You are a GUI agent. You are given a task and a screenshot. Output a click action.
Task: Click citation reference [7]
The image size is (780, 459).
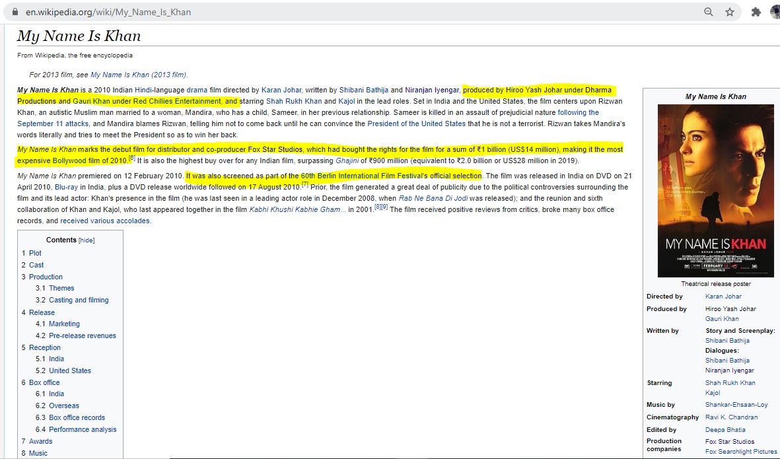coord(305,184)
